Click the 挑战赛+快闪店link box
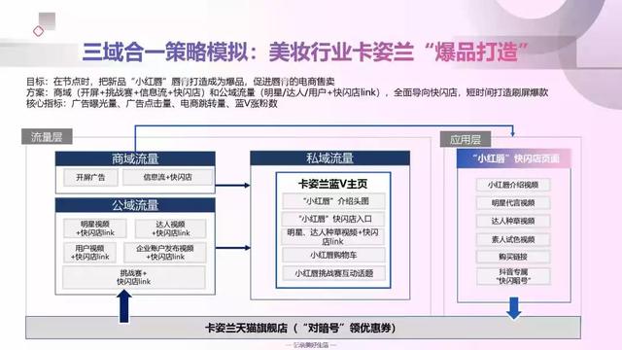622x350 pixels. coord(134,277)
